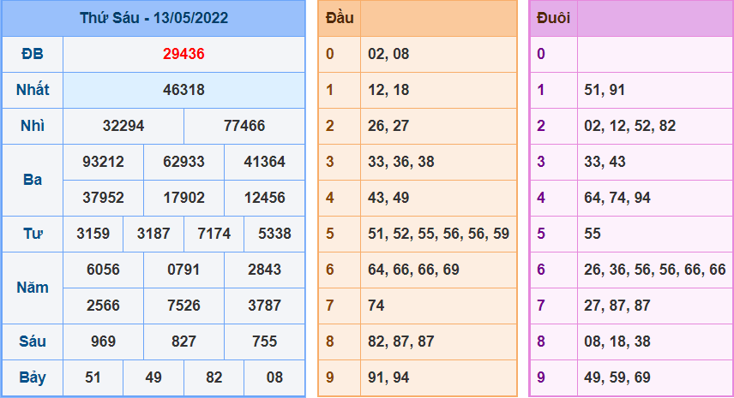Select Đuôi row values 51, 91
This screenshot has height=398, width=734.
point(605,90)
